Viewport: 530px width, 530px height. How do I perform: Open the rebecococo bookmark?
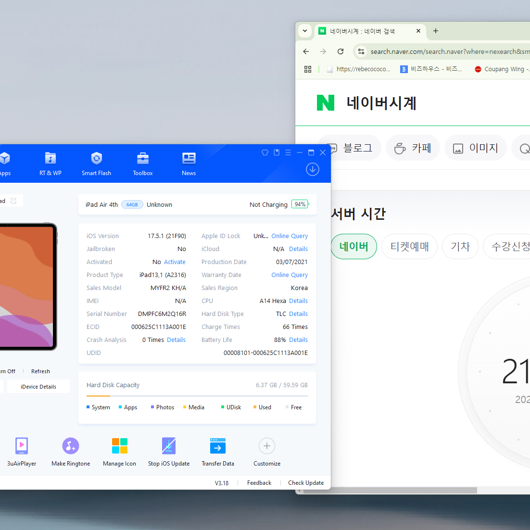[x=359, y=69]
